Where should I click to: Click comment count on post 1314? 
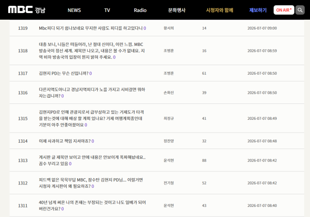pyautogui.click(x=93, y=141)
